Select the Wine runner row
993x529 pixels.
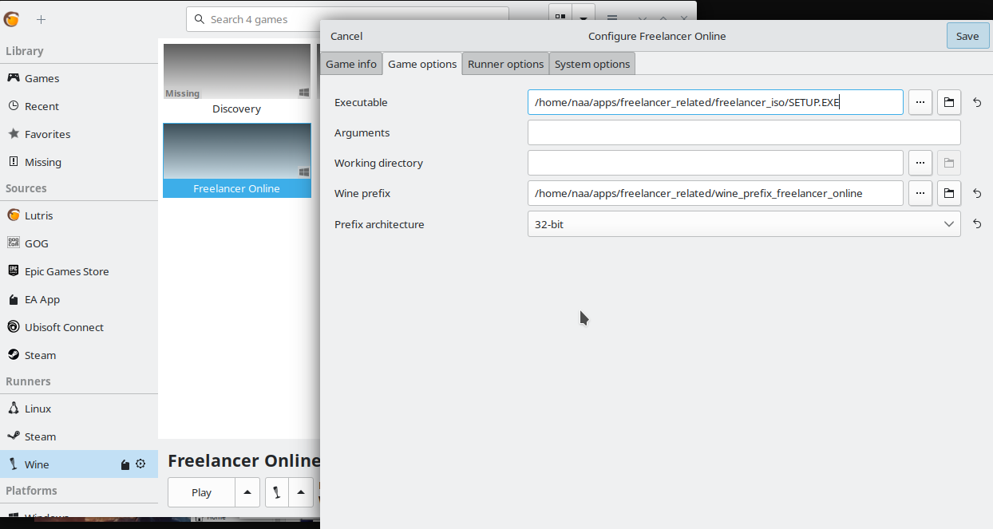79,464
